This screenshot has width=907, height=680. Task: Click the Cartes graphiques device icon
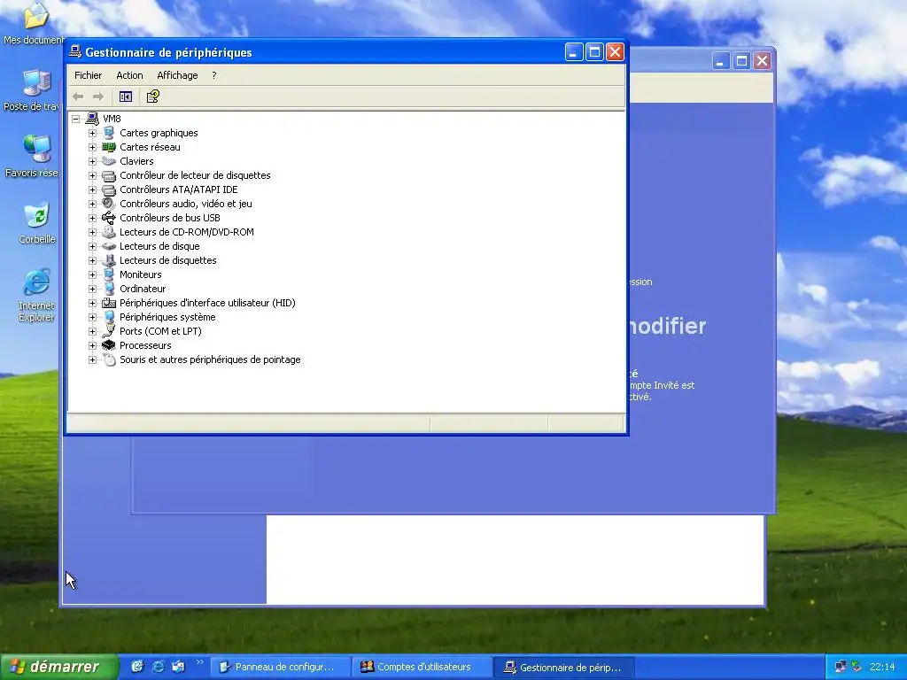[x=109, y=133]
